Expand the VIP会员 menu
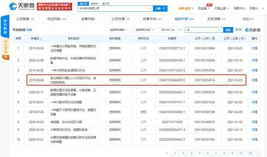 click(x=186, y=8)
